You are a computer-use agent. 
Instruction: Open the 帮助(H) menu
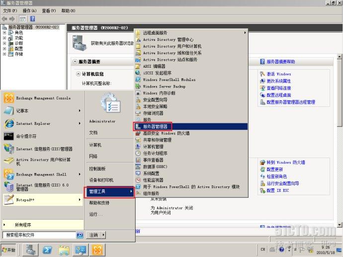pyautogui.click(x=68, y=11)
